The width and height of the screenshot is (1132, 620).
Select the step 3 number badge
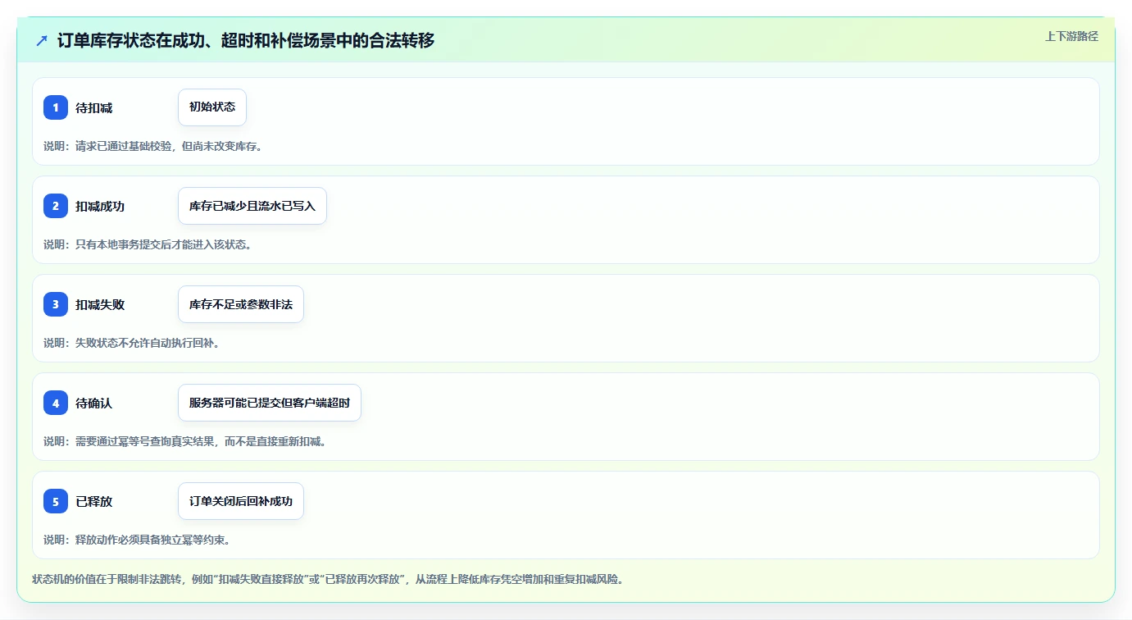pos(56,304)
